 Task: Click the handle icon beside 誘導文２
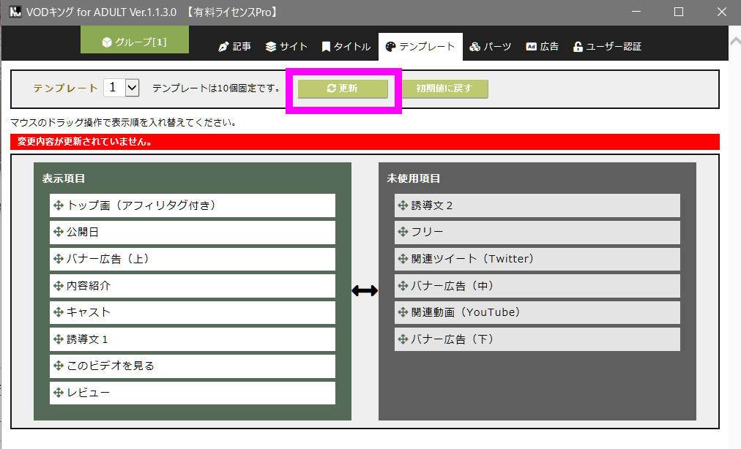click(x=403, y=205)
